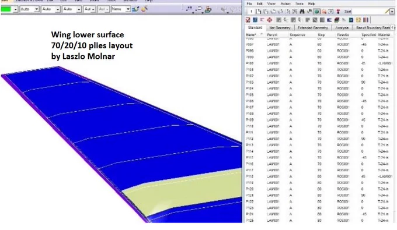
Task: Click the Specified column header
Action: click(x=368, y=35)
